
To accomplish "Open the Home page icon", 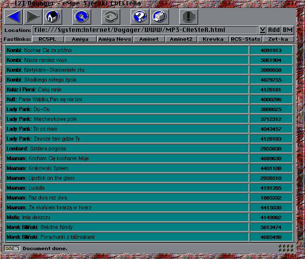I will click(53, 17).
